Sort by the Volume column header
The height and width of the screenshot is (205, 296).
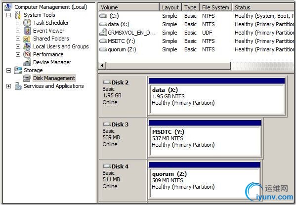[x=129, y=7]
